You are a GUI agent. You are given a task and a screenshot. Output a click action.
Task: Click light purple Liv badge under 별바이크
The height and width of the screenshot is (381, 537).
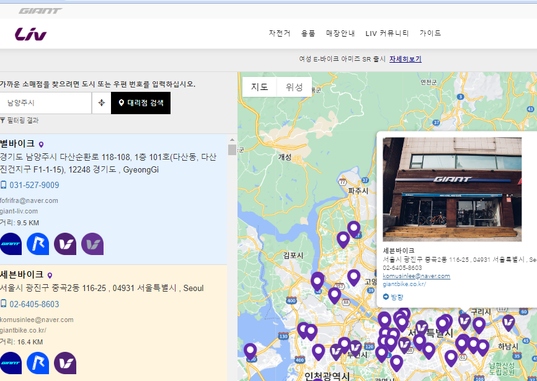[92, 244]
